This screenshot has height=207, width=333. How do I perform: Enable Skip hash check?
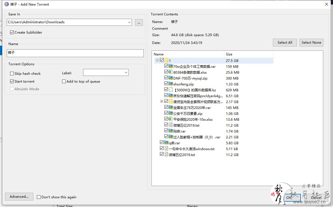coord(12,73)
